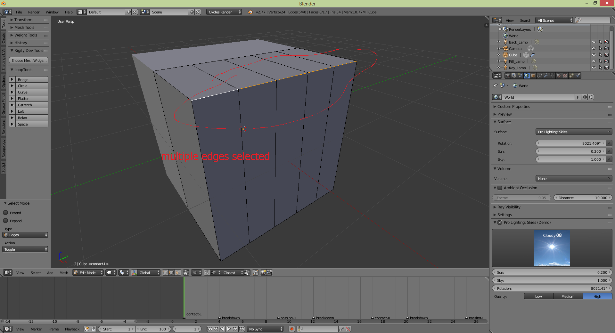This screenshot has width=615, height=333.
Task: Set sky Quality to Low
Action: pyautogui.click(x=538, y=296)
